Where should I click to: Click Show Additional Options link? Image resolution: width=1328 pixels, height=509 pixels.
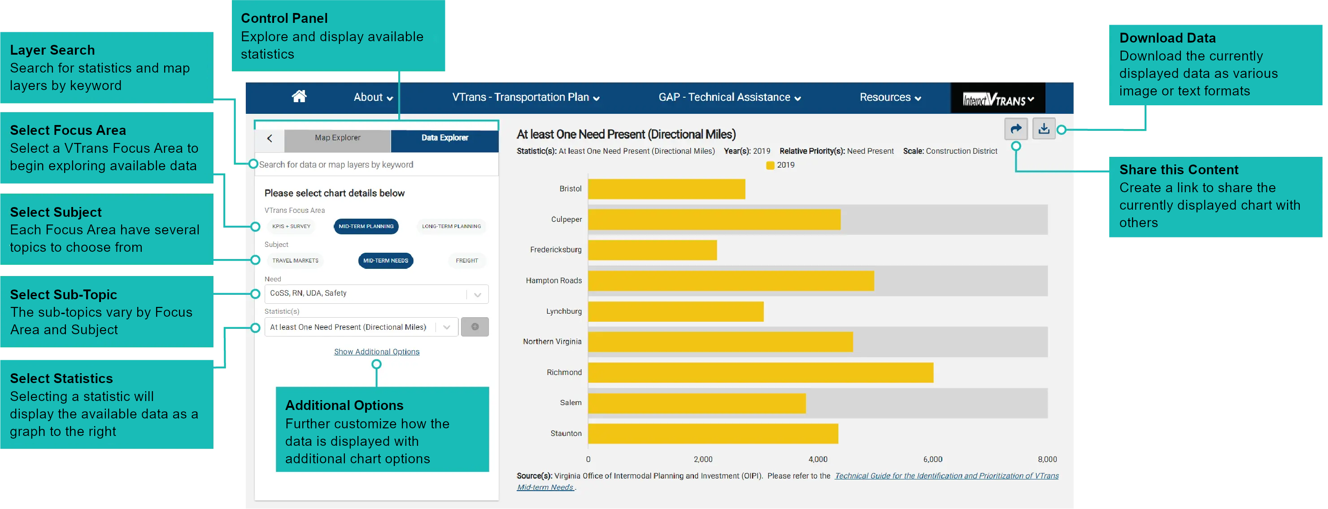coord(376,352)
